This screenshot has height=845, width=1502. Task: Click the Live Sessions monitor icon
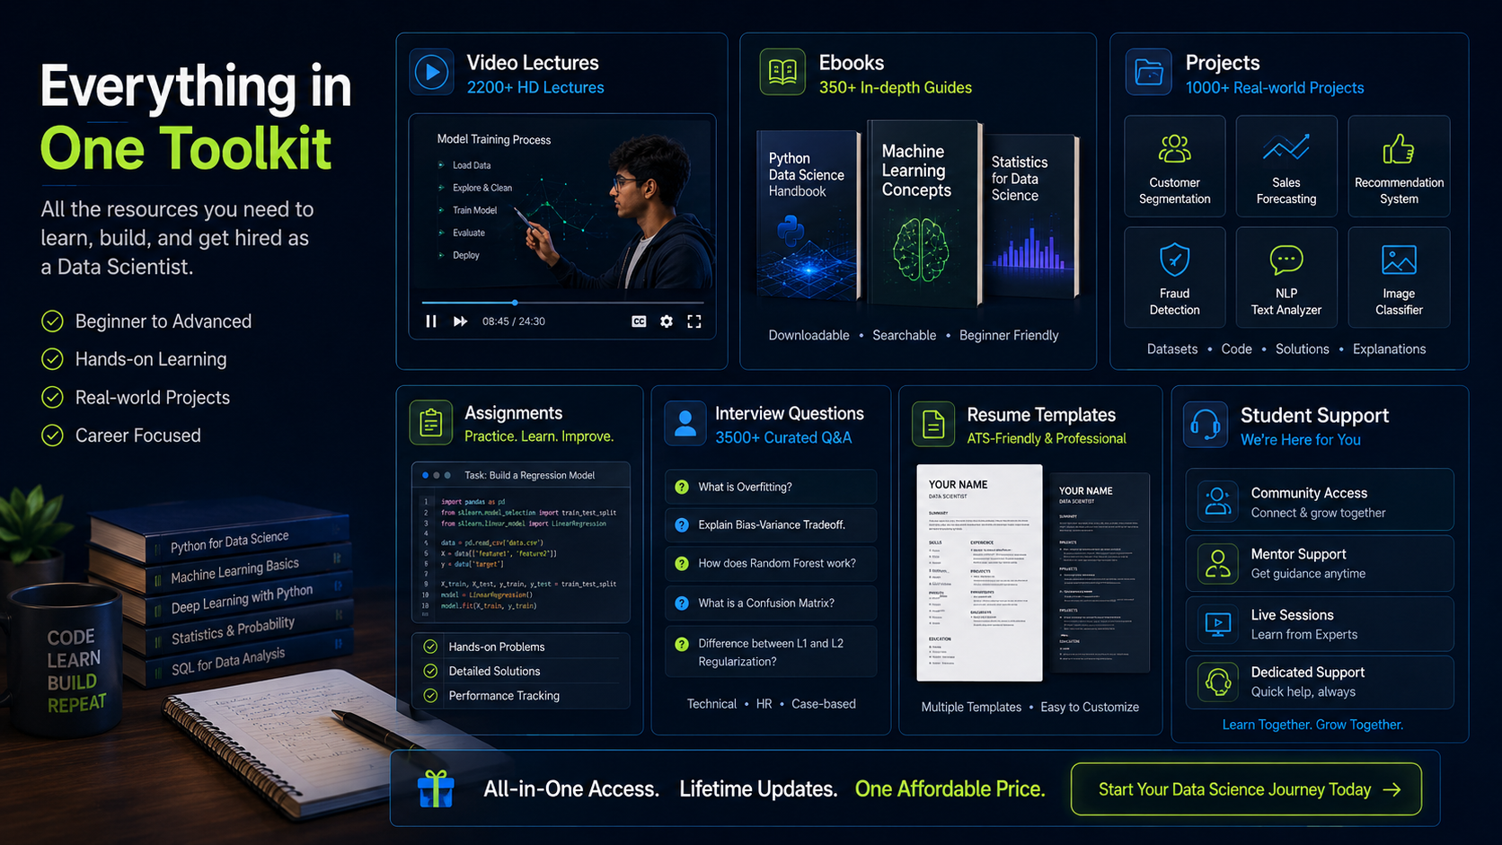[1218, 624]
